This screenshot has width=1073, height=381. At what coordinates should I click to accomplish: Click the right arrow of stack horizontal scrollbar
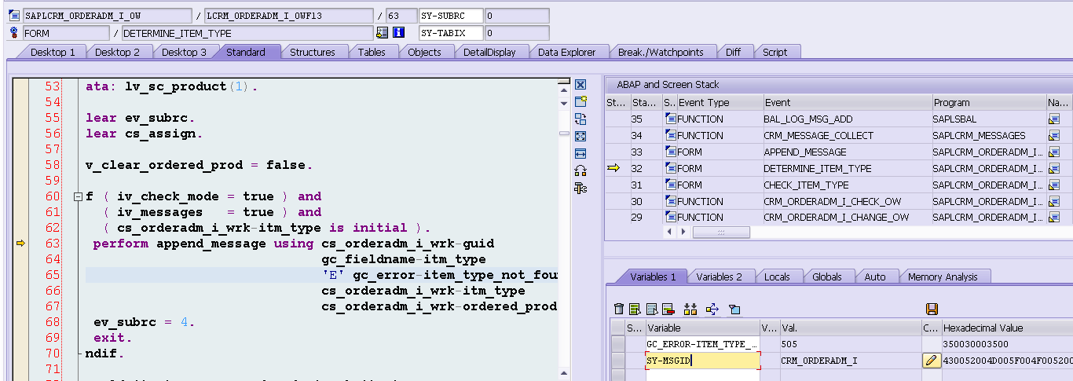coord(684,233)
